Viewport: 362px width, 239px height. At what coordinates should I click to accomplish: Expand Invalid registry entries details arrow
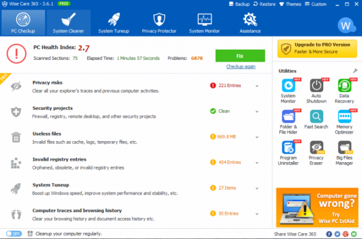pos(257,163)
